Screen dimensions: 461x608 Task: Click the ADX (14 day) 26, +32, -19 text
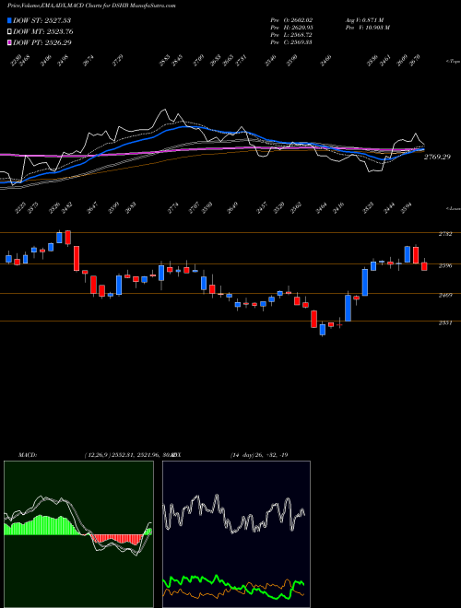pyautogui.click(x=259, y=455)
